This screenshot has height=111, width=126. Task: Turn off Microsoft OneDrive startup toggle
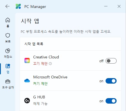[x=111, y=81]
